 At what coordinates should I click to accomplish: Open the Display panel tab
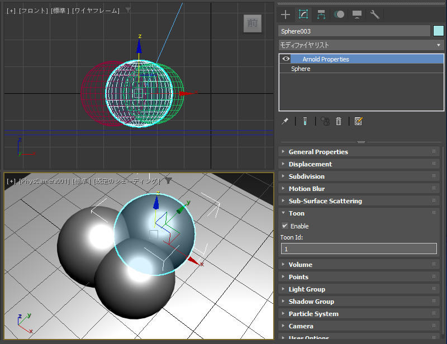point(357,15)
